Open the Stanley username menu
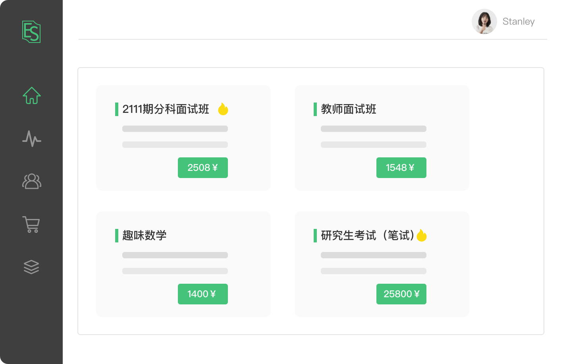The height and width of the screenshot is (364, 563). (519, 21)
